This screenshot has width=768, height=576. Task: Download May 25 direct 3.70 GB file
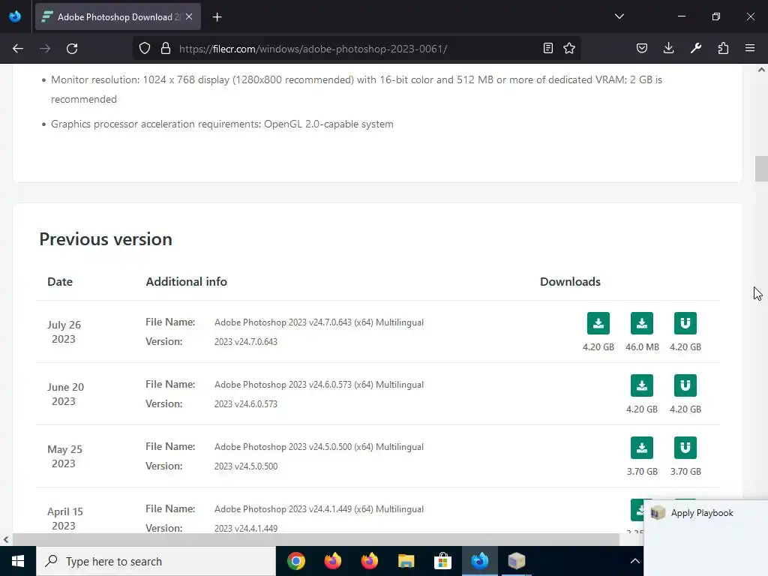tap(642, 448)
